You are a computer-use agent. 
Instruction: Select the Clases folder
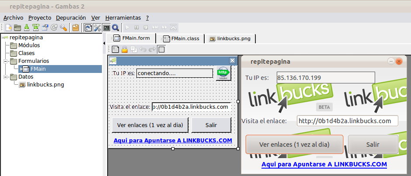26,53
